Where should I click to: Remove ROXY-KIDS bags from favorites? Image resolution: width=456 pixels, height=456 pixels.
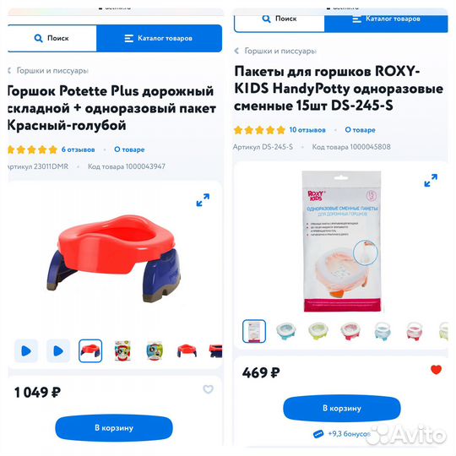coord(436,369)
